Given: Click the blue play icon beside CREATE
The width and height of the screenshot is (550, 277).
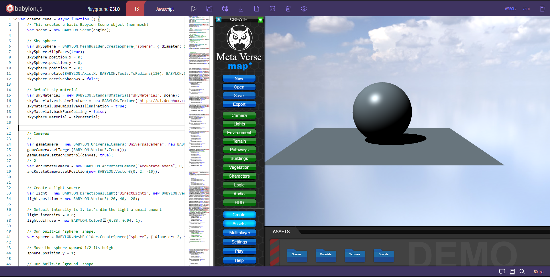Looking at the screenshot, I should 219,19.
